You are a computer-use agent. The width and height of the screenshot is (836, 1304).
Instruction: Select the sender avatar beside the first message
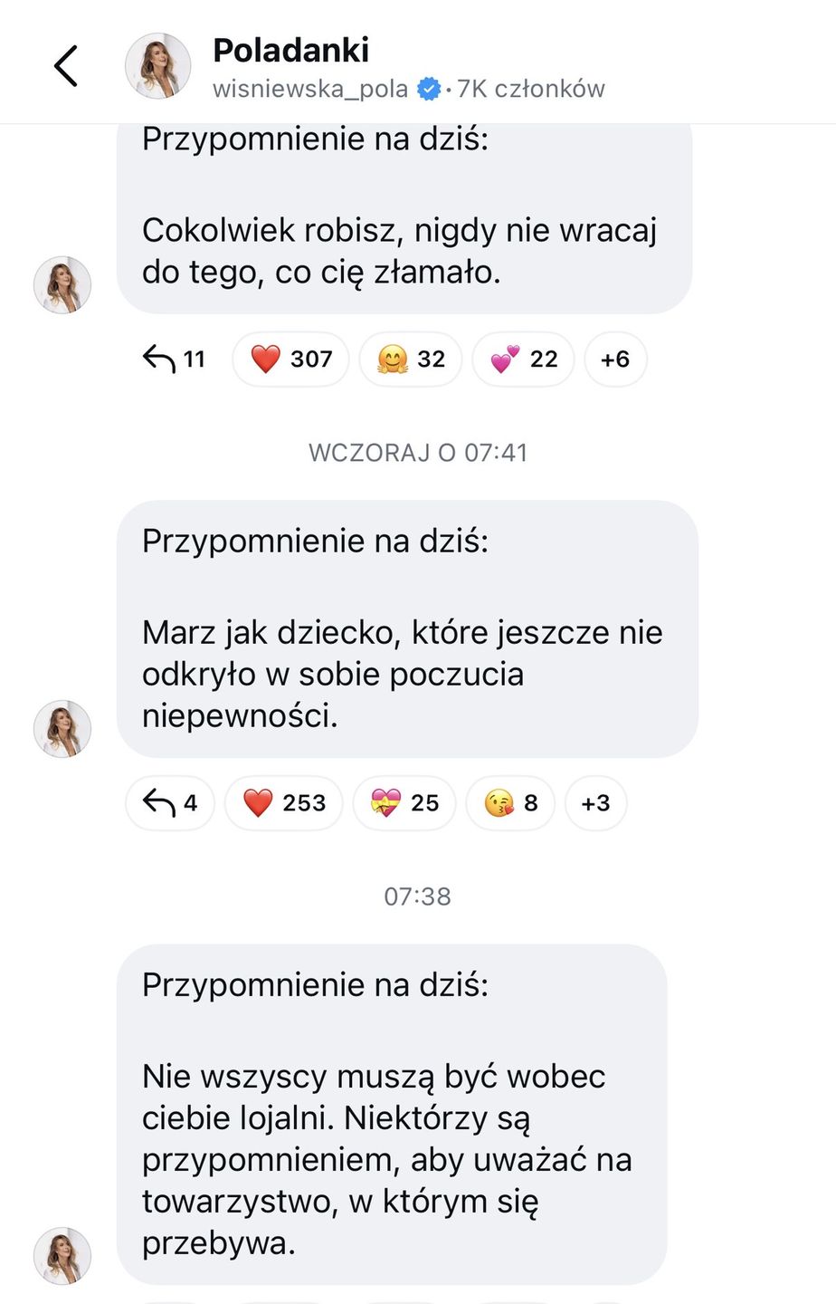62,284
